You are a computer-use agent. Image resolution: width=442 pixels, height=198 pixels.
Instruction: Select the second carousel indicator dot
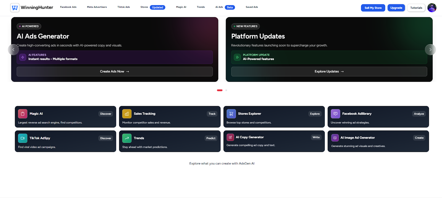[226, 90]
